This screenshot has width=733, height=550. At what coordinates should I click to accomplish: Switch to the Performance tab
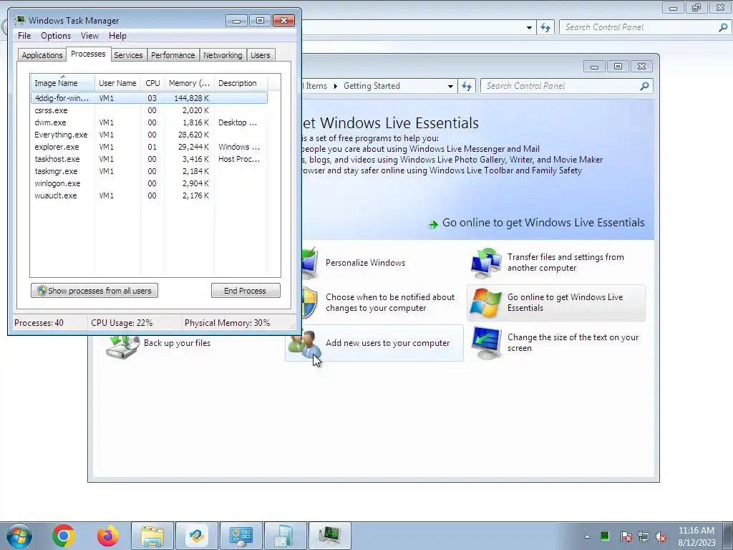173,55
